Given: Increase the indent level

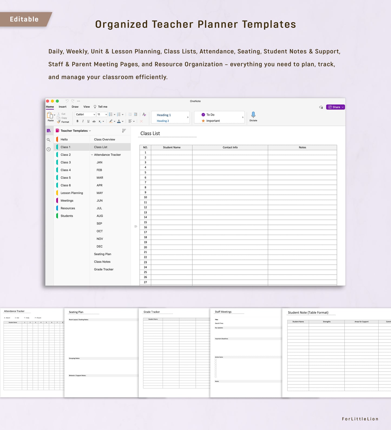Looking at the screenshot, I should coord(136,114).
